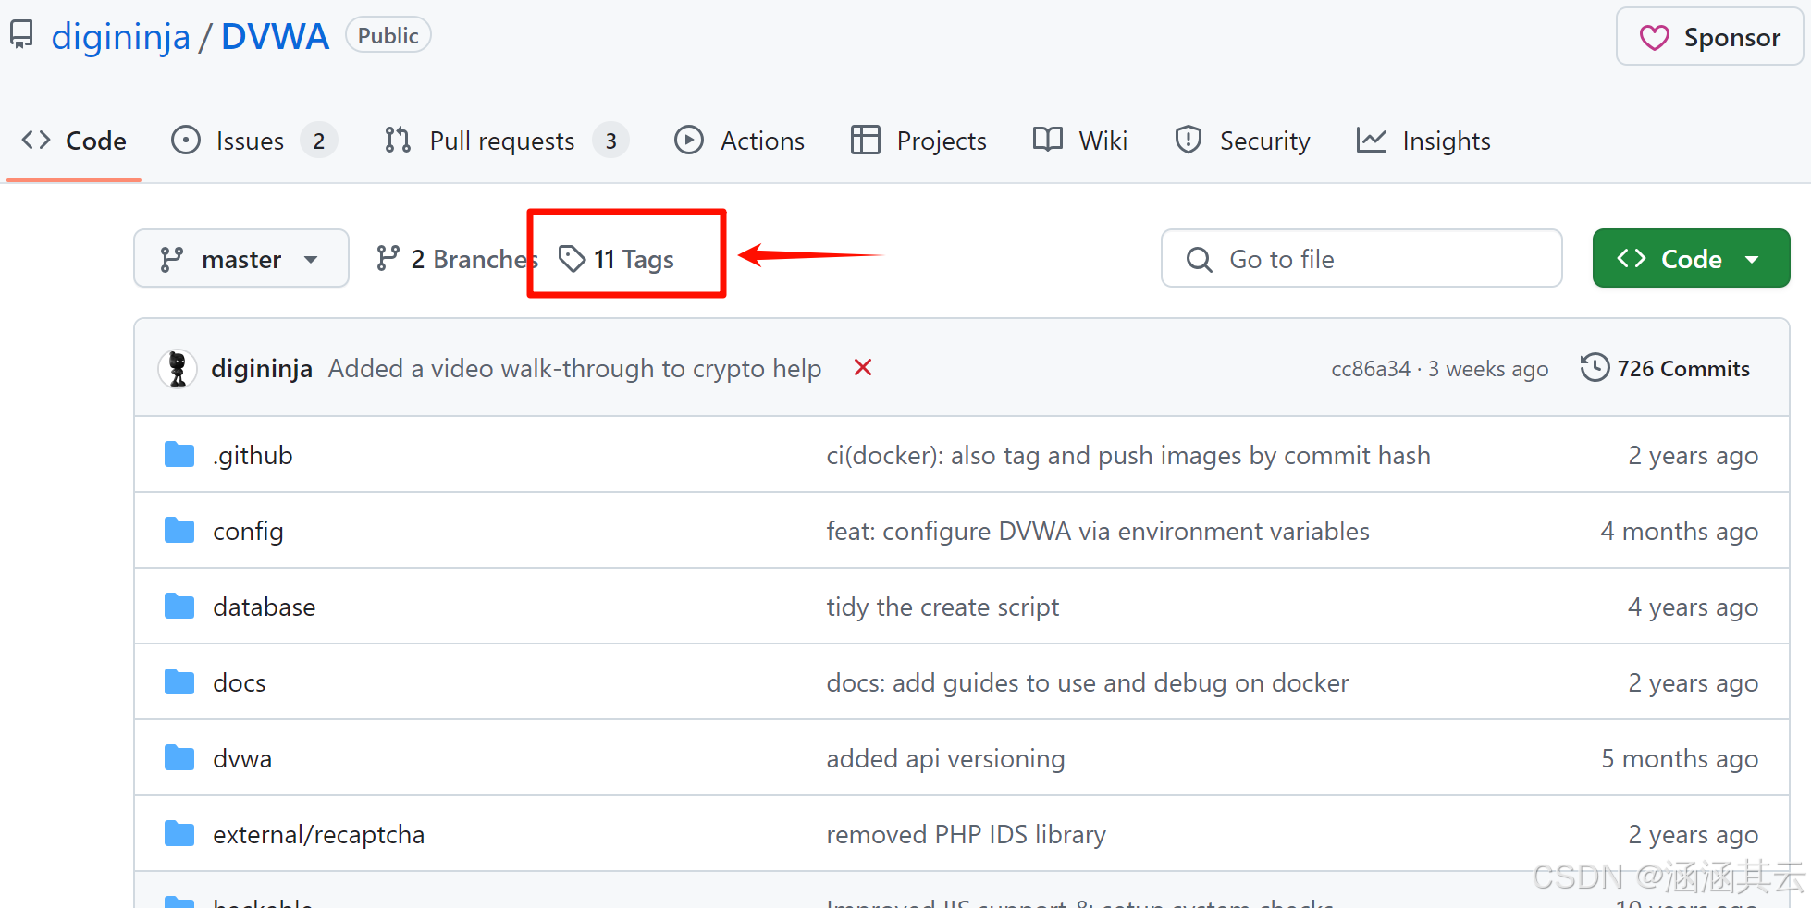Click the repository book icon beside digininja
This screenshot has height=908, width=1811.
(x=21, y=35)
